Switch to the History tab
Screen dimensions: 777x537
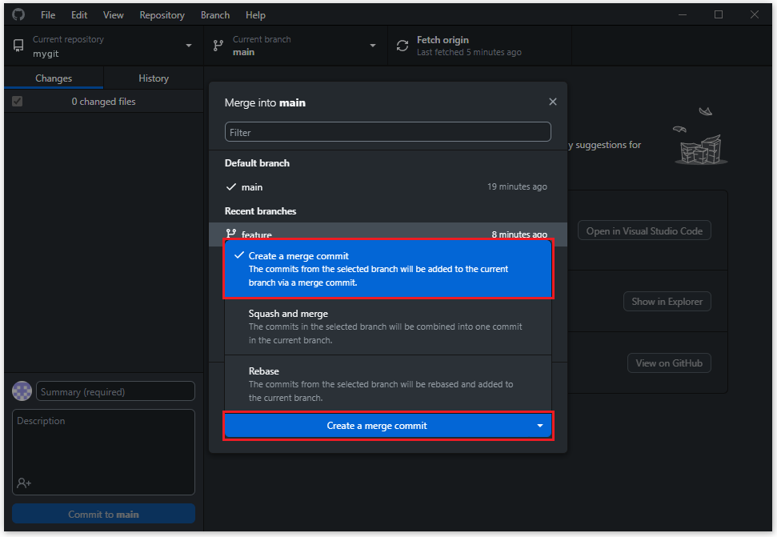[x=154, y=78]
